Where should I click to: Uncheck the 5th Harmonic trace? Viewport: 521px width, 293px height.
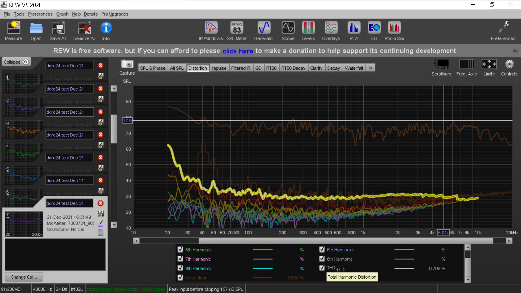click(x=180, y=249)
